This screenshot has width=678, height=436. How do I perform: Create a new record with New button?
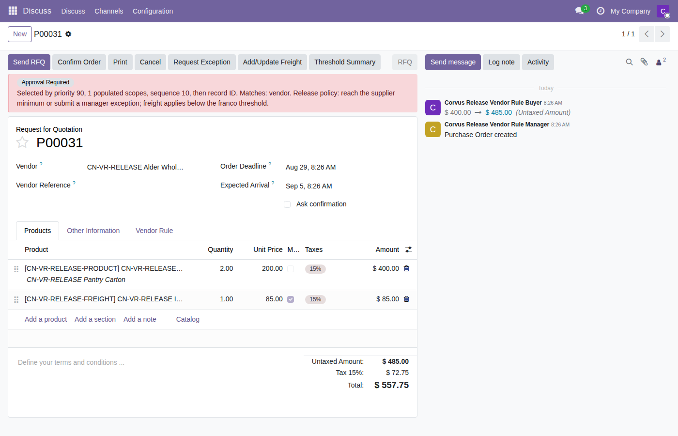20,34
